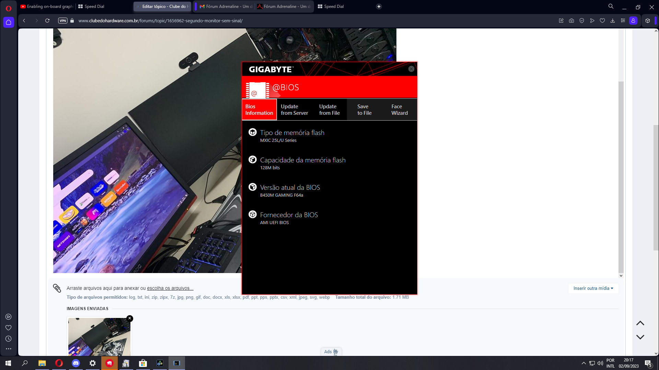Viewport: 659px width, 370px height.
Task: Go back to the previous page
Action: click(24, 21)
